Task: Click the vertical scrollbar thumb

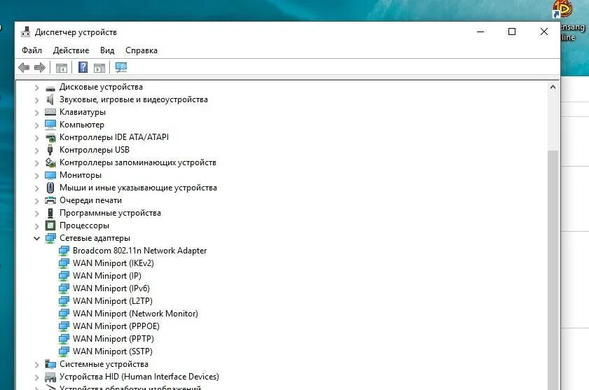Action: (553, 270)
